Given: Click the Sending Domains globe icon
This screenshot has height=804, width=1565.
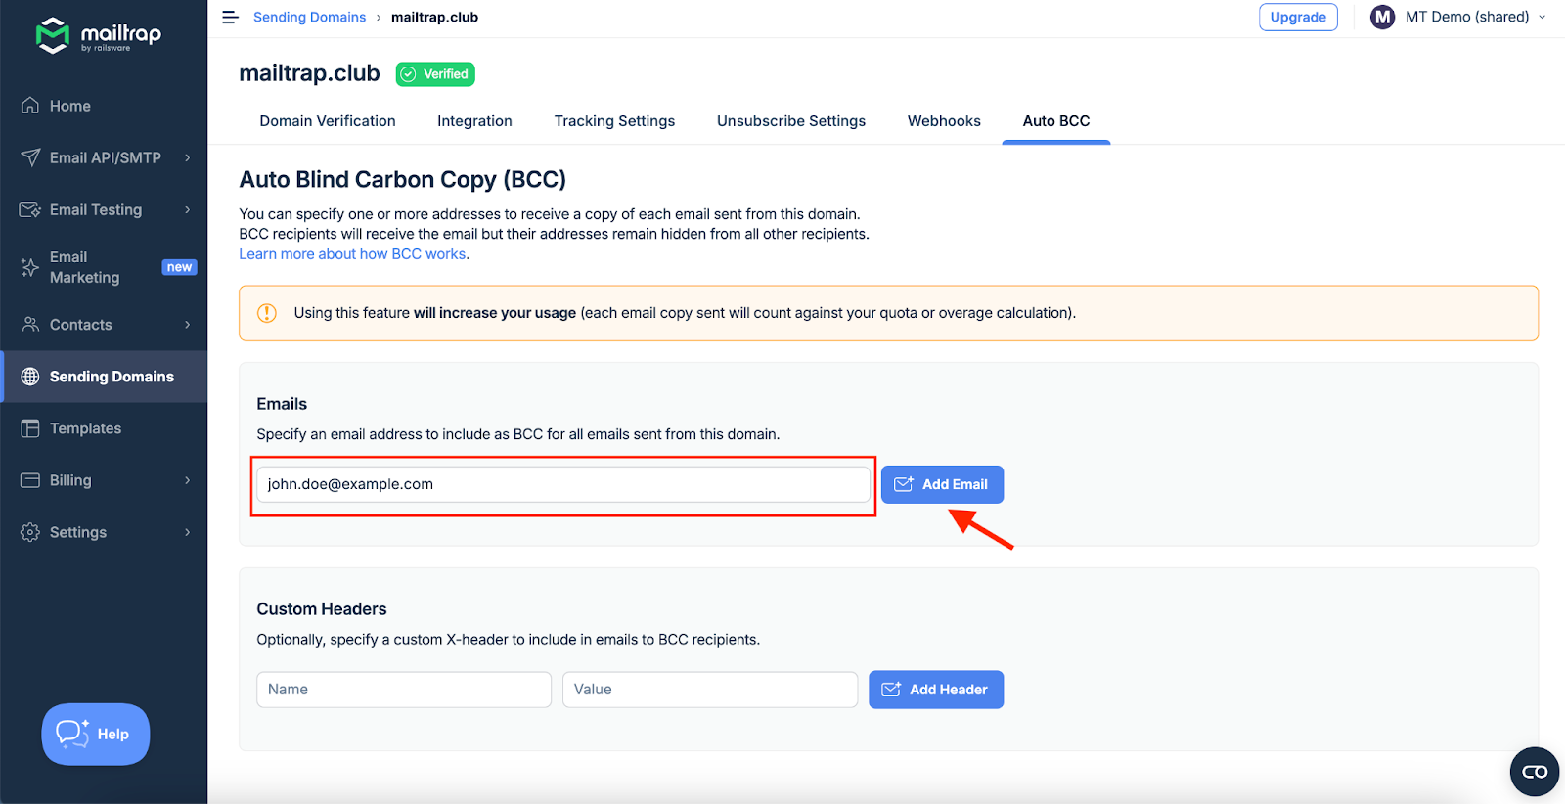Looking at the screenshot, I should 30,377.
